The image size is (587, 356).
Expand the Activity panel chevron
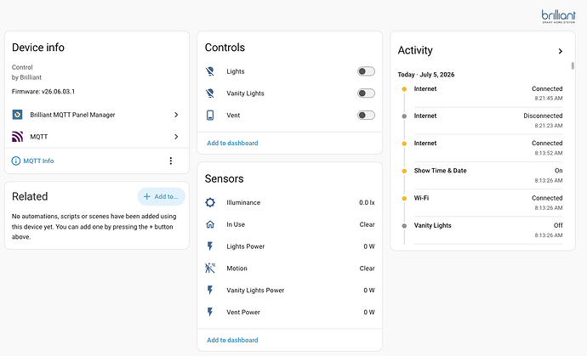click(560, 51)
